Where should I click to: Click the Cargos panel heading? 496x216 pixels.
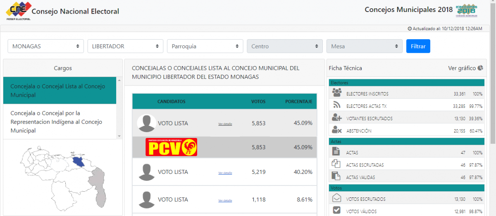coord(63,68)
